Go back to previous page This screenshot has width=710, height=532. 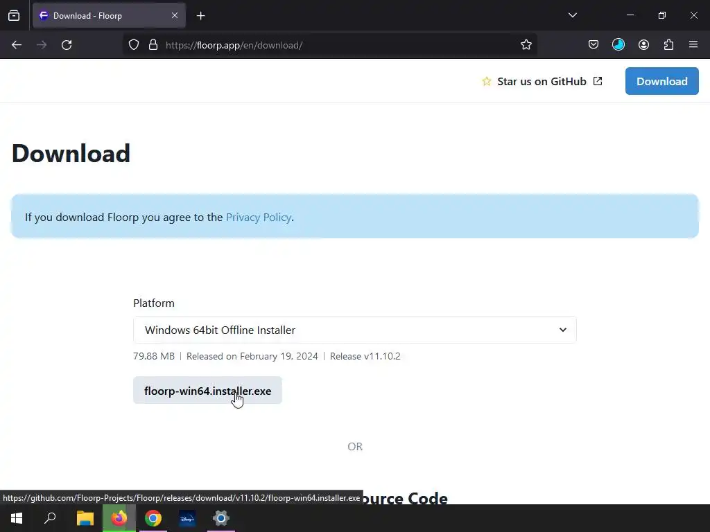[17, 45]
